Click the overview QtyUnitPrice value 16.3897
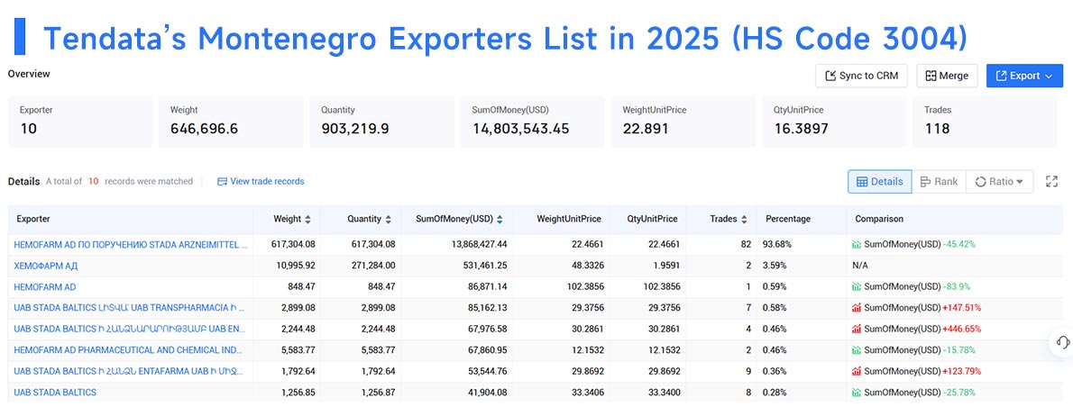The image size is (1073, 416). click(802, 129)
